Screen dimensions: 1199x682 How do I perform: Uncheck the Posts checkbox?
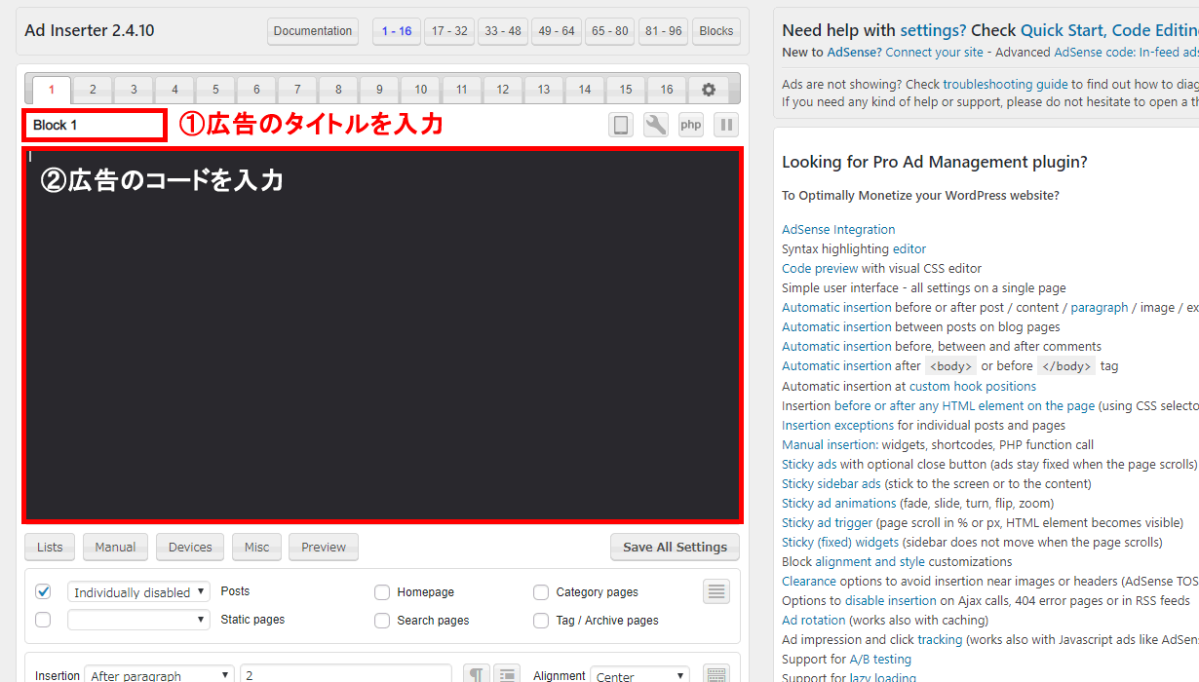tap(43, 591)
